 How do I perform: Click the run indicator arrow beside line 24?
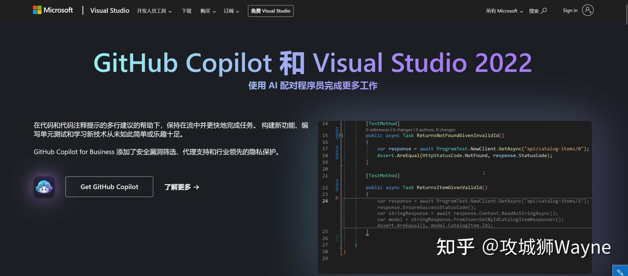click(337, 198)
